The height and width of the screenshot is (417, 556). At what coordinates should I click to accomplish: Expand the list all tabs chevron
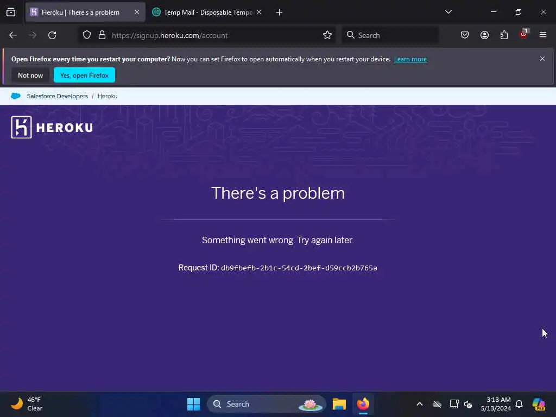tap(448, 12)
